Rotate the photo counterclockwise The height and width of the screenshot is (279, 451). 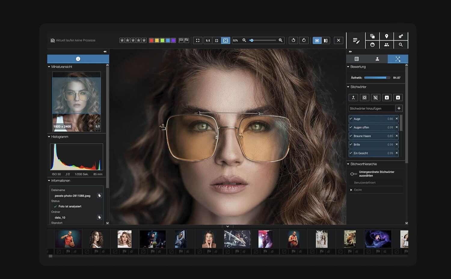coord(293,40)
